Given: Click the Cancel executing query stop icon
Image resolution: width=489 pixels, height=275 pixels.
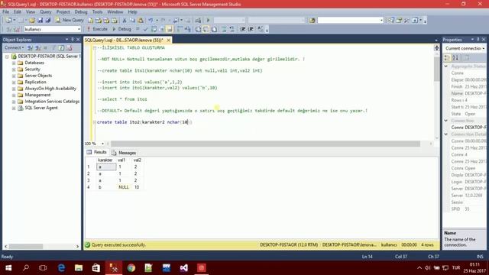Looking at the screenshot, I should 138,29.
